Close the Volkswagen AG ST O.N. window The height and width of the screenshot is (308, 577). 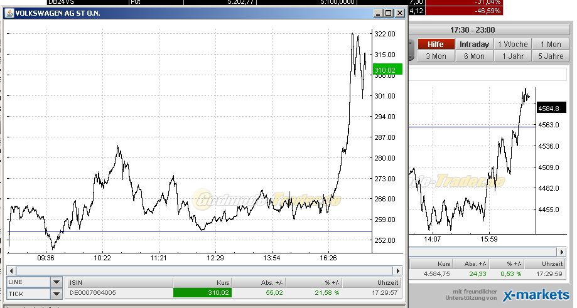pyautogui.click(x=400, y=13)
